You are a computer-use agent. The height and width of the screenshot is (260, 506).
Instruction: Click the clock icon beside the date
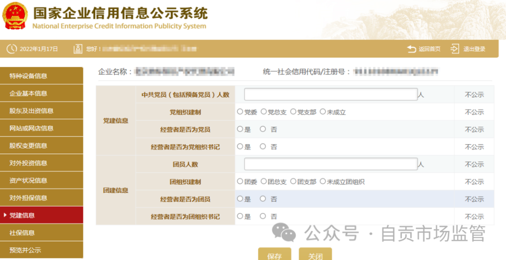pos(11,49)
